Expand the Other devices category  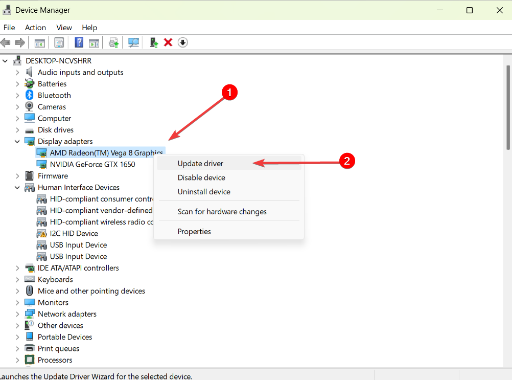pos(17,325)
